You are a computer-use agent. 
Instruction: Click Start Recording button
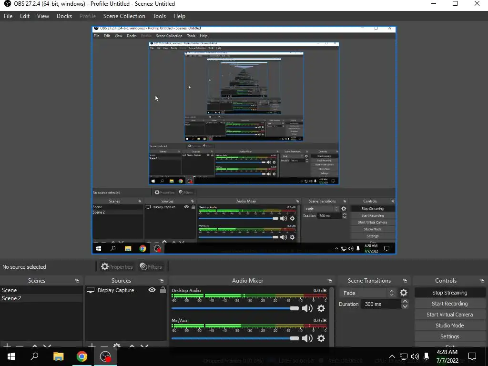click(449, 304)
